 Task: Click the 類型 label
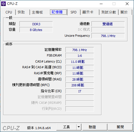pos(12,24)
